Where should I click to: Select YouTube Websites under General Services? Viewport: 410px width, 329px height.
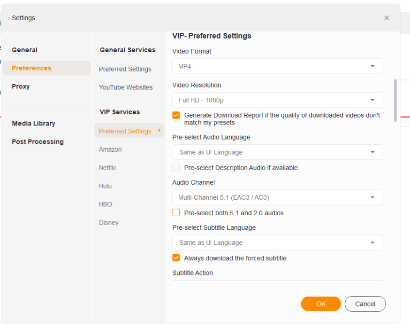[x=126, y=87]
